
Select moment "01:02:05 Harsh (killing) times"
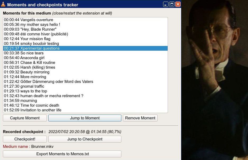(85, 67)
